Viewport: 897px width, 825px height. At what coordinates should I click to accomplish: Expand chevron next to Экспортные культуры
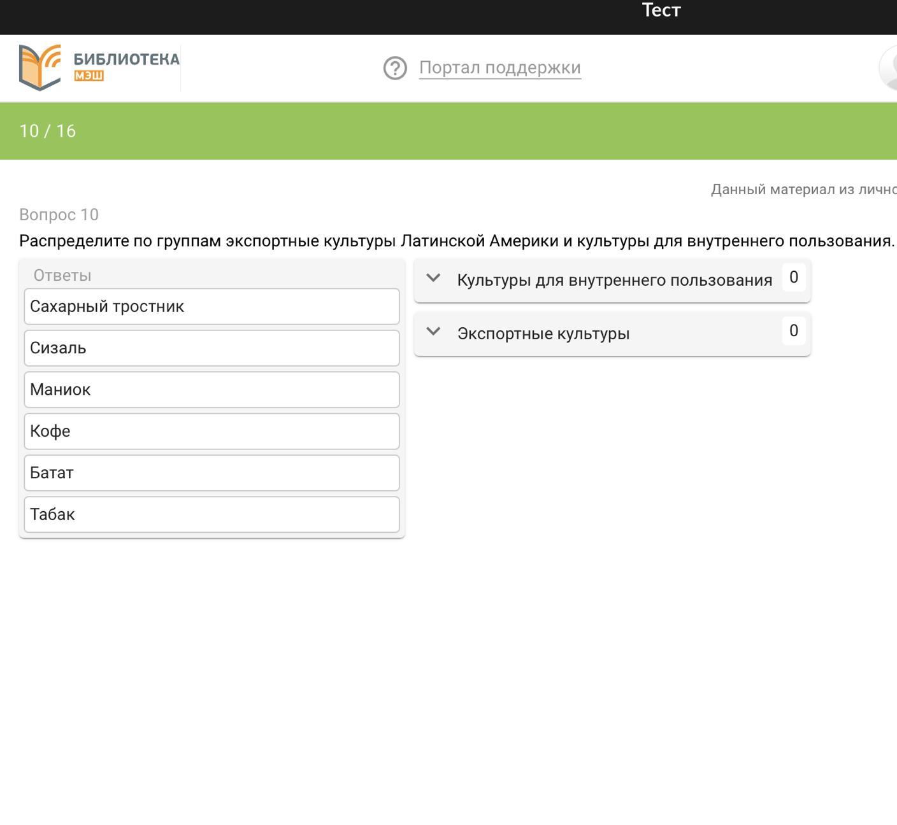tap(433, 332)
